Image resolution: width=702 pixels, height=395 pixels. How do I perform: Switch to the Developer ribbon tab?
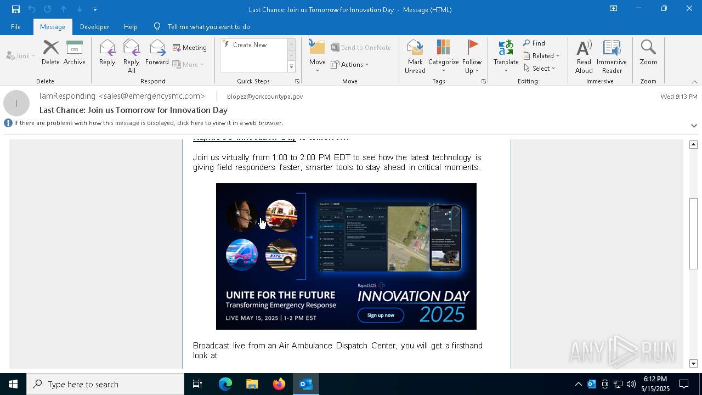point(94,27)
